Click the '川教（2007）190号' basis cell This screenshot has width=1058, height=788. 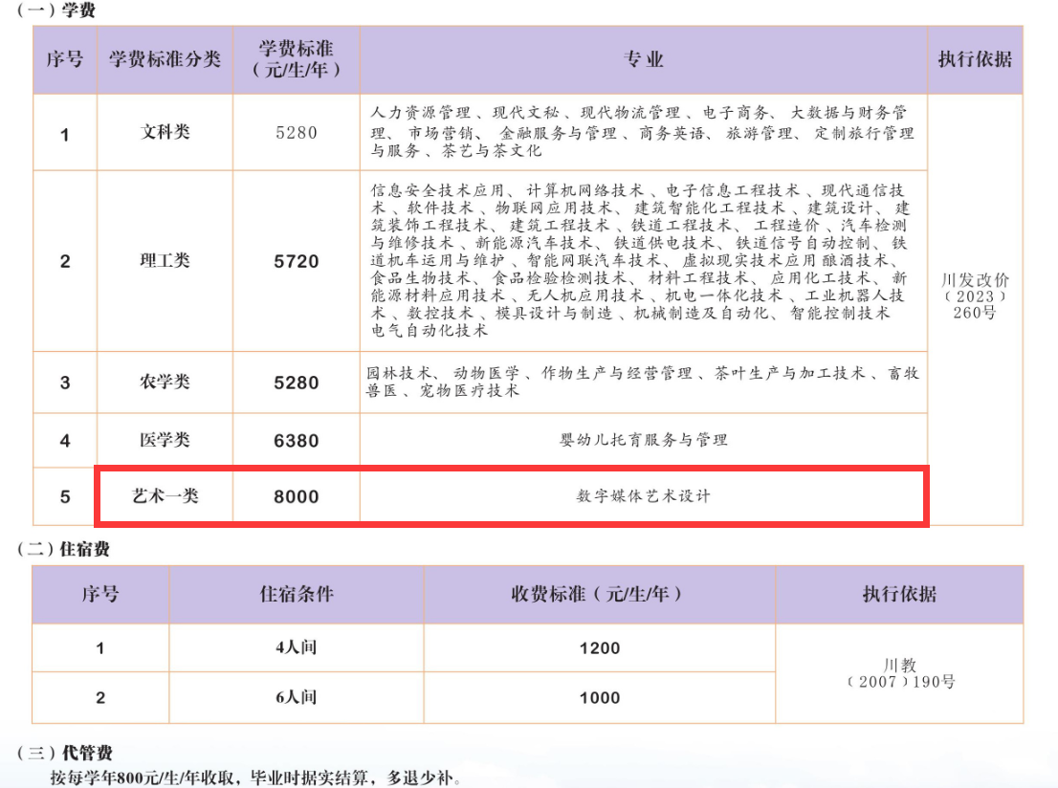[900, 673]
